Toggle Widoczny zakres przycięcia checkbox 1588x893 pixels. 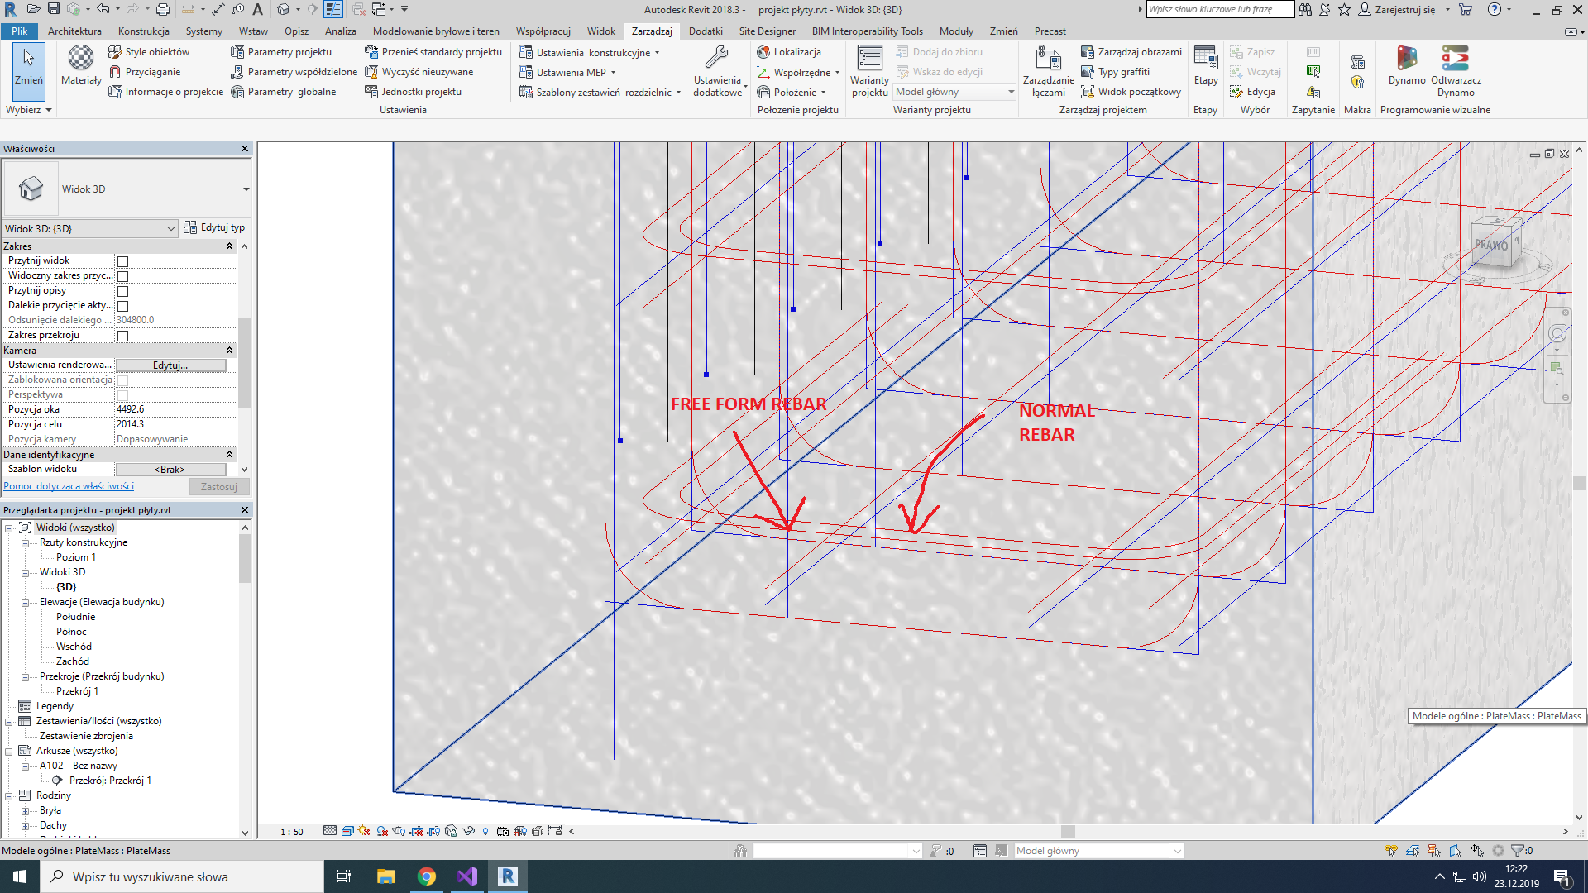point(122,276)
